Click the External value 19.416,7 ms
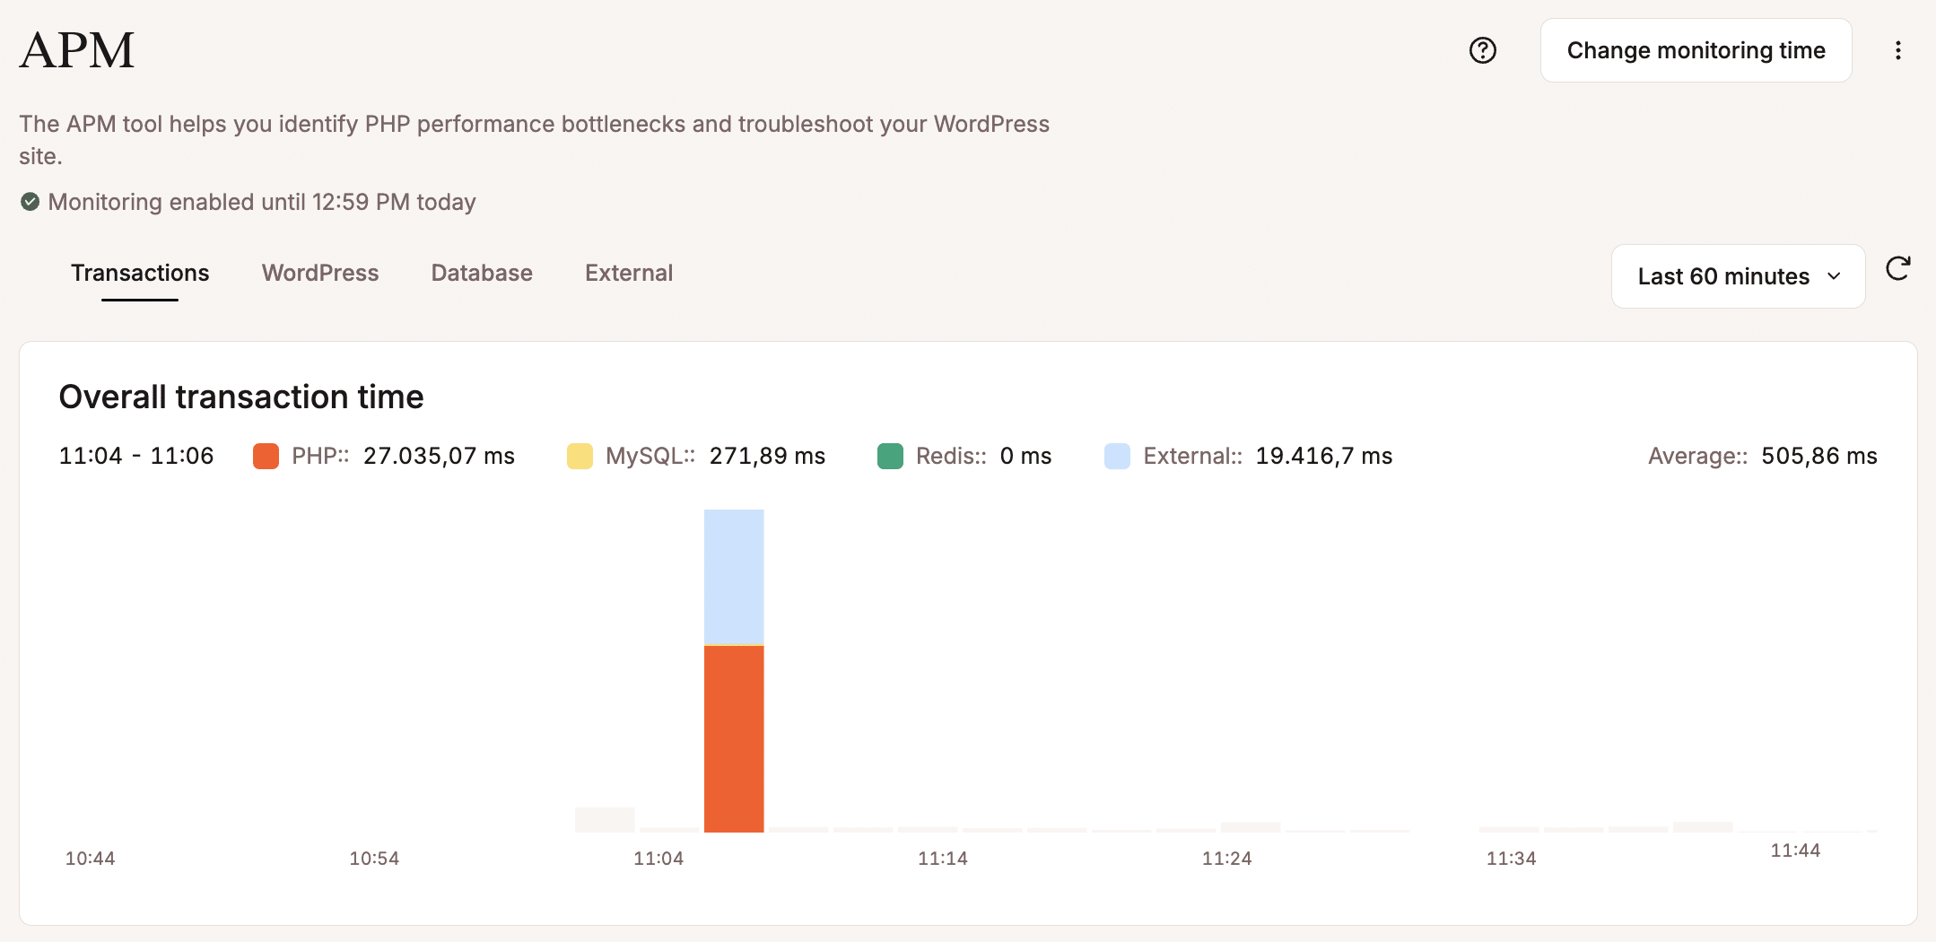The image size is (1936, 942). [1324, 456]
